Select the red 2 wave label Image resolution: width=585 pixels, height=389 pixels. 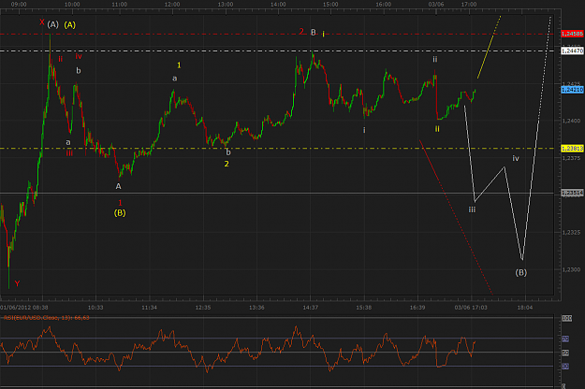click(x=301, y=32)
